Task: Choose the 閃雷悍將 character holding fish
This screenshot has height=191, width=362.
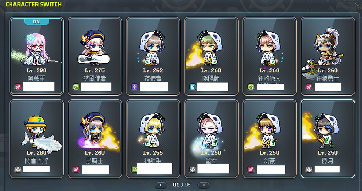Action: 37,139
